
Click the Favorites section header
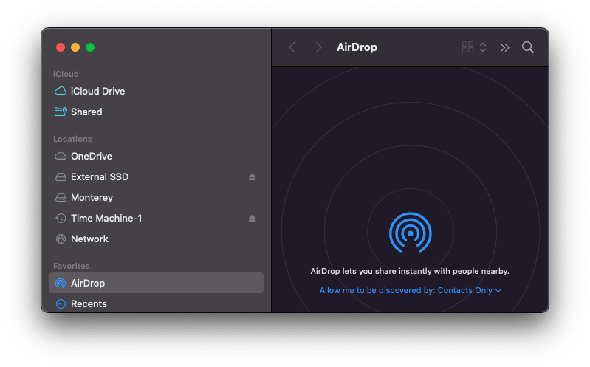click(x=72, y=266)
